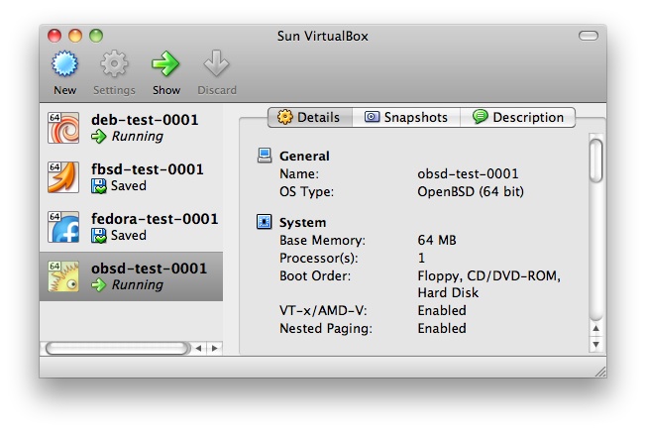Screen dimensions: 646x432
Task: Click yellow minimize window button
Action: [x=75, y=36]
